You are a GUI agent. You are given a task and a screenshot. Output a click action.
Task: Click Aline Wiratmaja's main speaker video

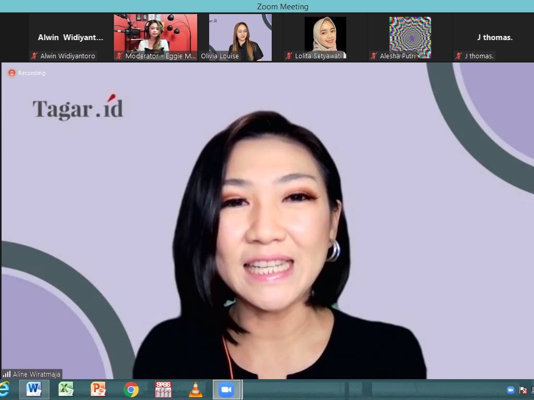[268, 221]
